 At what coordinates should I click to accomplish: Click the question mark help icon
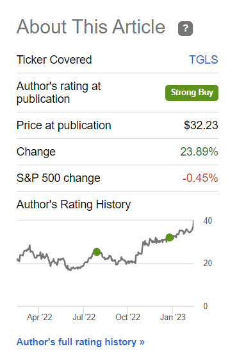[185, 28]
